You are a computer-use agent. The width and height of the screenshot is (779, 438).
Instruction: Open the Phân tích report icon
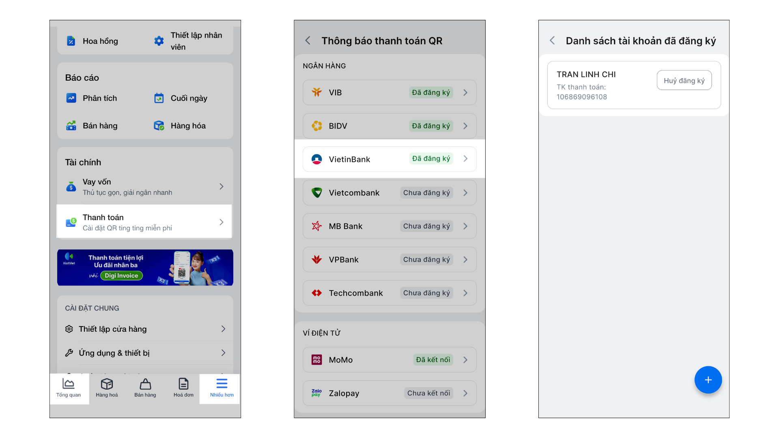[x=71, y=98]
